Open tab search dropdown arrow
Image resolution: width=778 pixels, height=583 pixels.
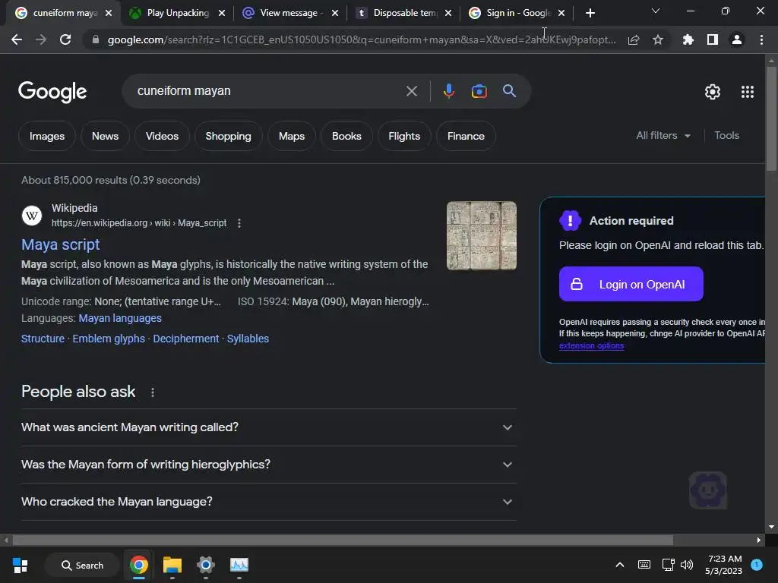point(656,11)
